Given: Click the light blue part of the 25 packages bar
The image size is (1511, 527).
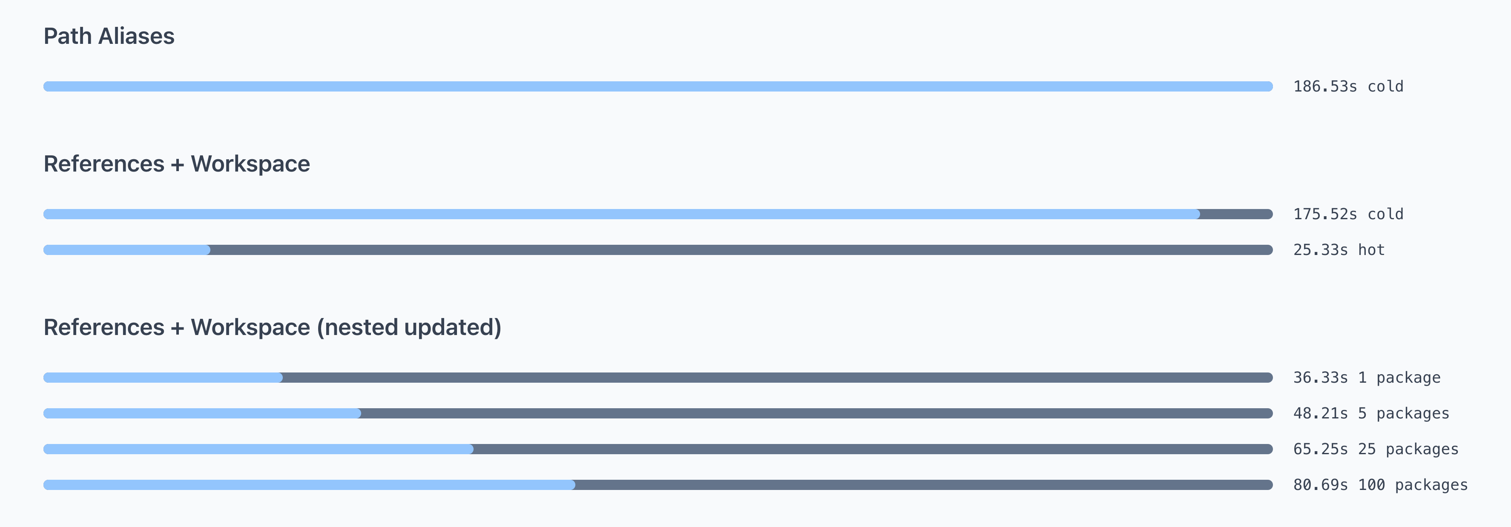Looking at the screenshot, I should (x=258, y=450).
